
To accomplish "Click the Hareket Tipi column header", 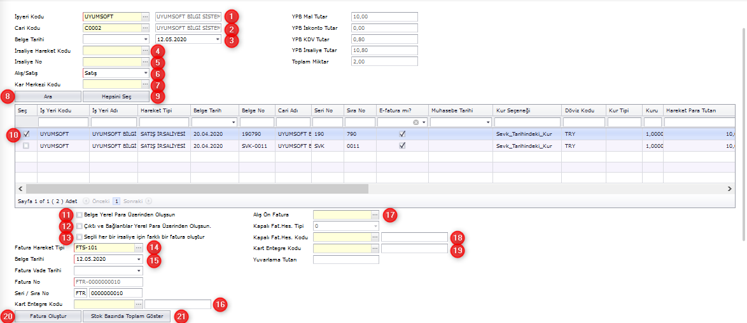I will [x=164, y=110].
